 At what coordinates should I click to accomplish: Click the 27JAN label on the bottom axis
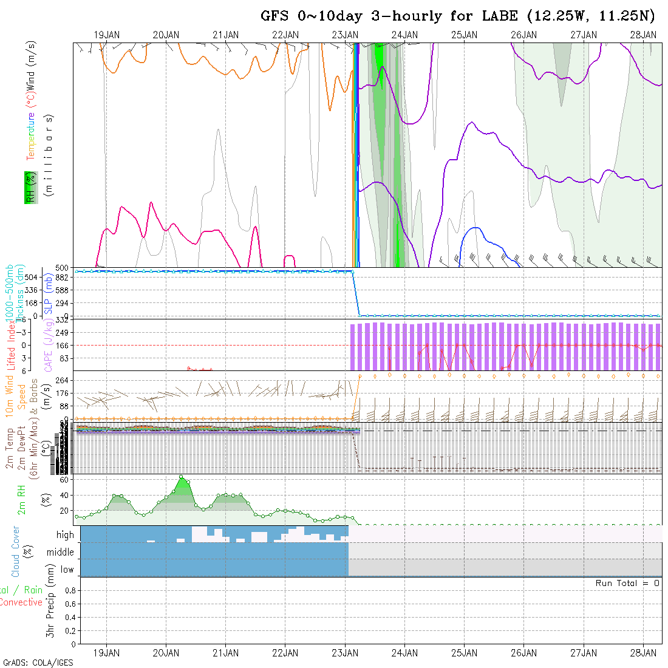point(584,653)
